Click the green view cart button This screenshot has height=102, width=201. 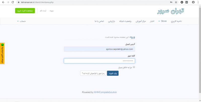coord(25,11)
